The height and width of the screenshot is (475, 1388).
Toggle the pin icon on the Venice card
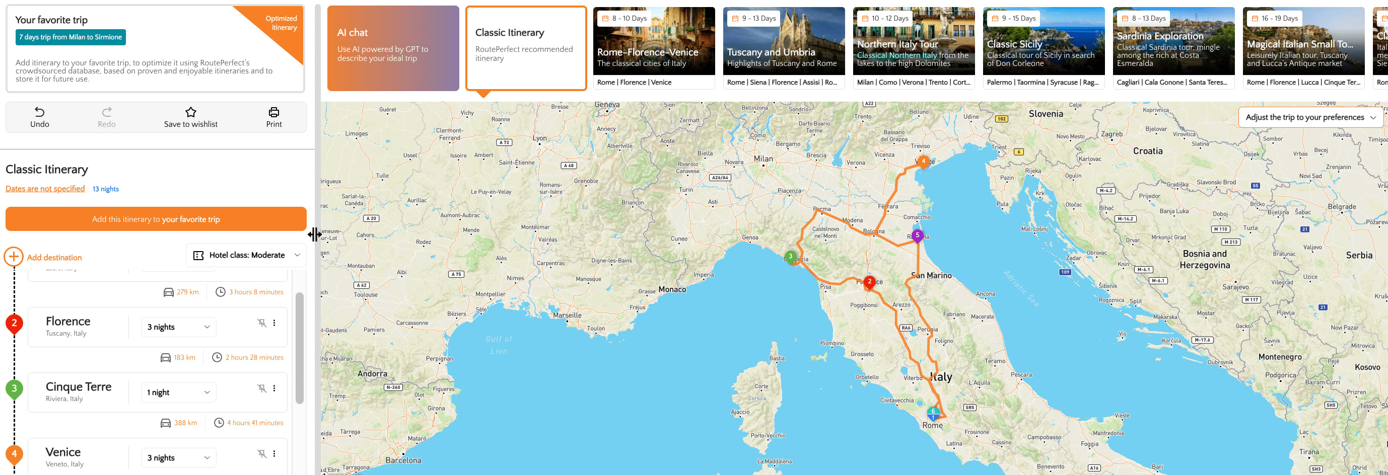coord(262,454)
